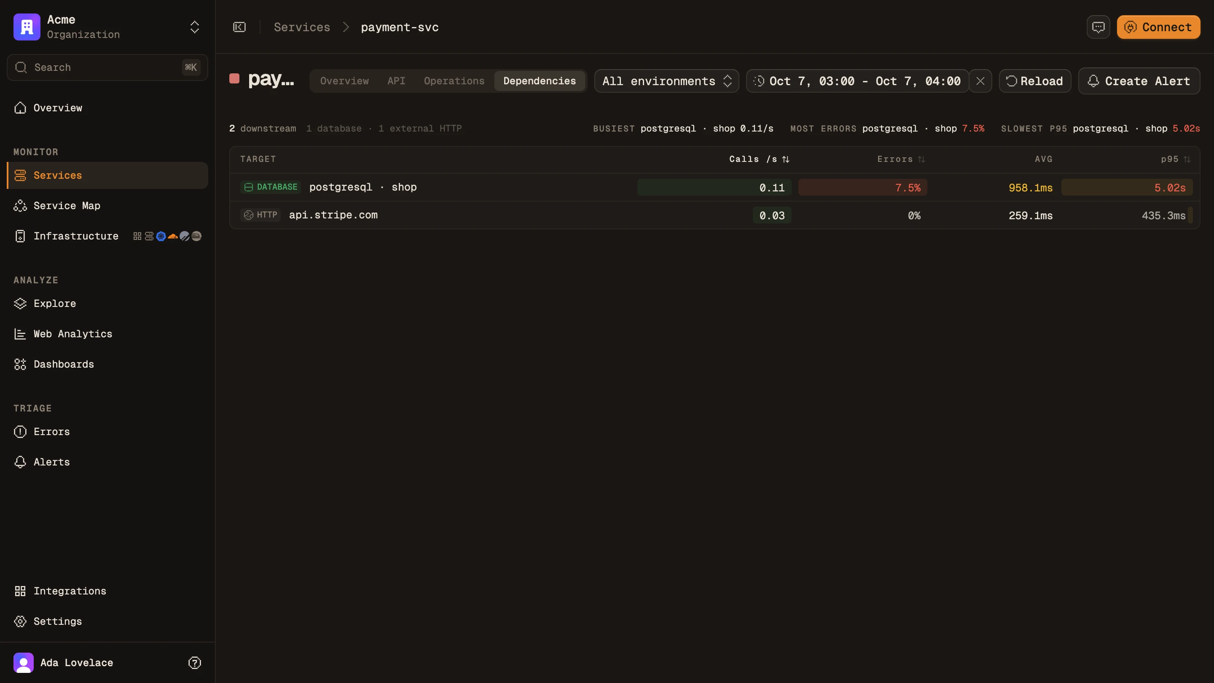Click the grid icon beside Infrastructure
The height and width of the screenshot is (683, 1214).
(x=137, y=236)
